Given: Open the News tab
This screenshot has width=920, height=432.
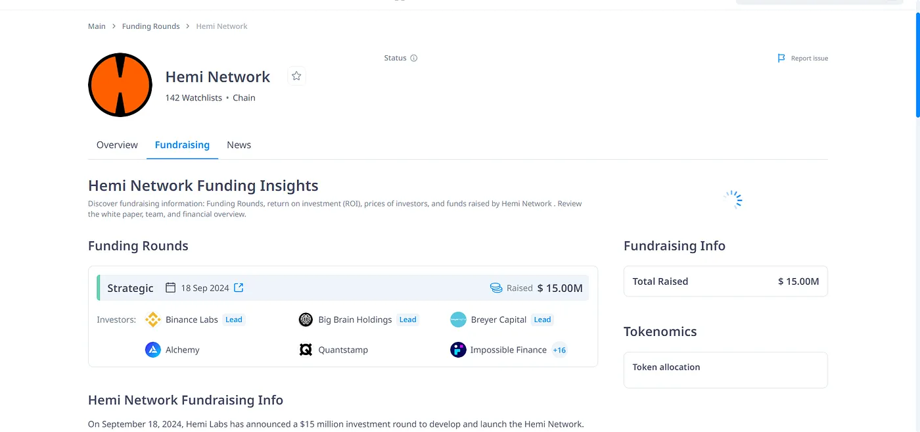Looking at the screenshot, I should coord(239,145).
